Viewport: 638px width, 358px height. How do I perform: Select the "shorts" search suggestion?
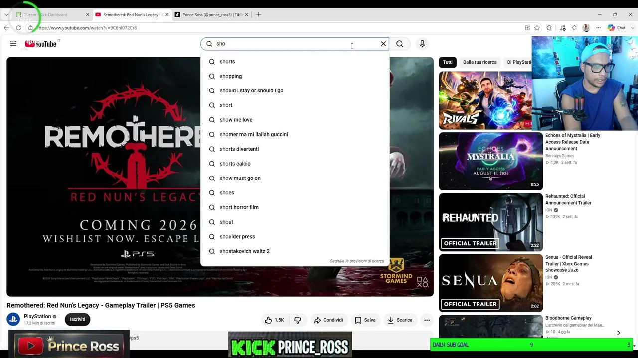point(295,62)
